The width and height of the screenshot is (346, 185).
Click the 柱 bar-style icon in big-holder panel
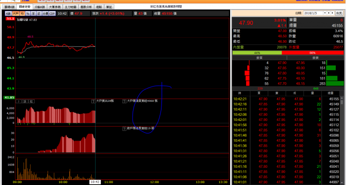32,101
